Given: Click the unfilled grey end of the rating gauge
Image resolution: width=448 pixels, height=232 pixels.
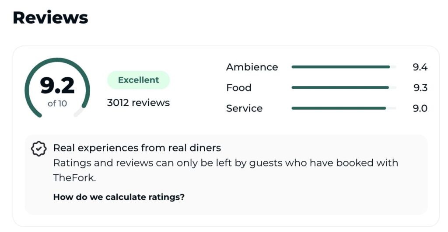Looking at the screenshot, I should pyautogui.click(x=79, y=113).
